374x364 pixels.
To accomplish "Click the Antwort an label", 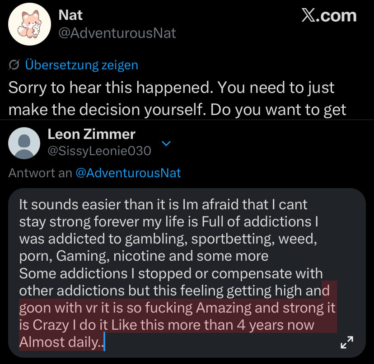I will coord(40,173).
